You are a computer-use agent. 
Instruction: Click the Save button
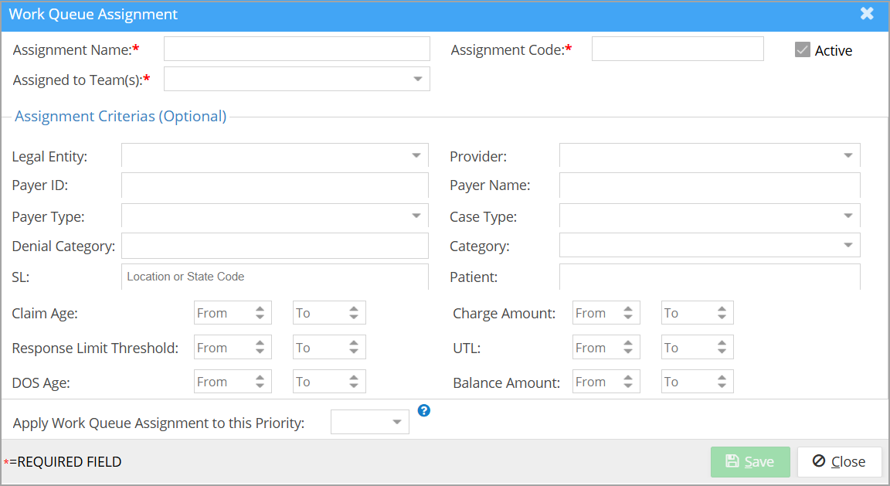click(x=750, y=461)
